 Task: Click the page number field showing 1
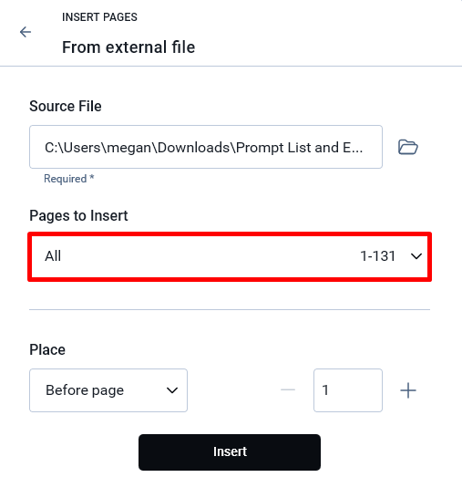coord(348,390)
